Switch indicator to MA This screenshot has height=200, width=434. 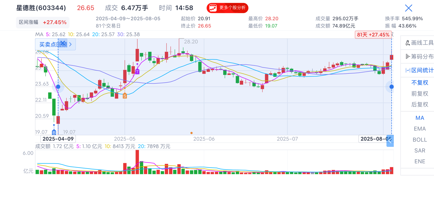pos(420,118)
